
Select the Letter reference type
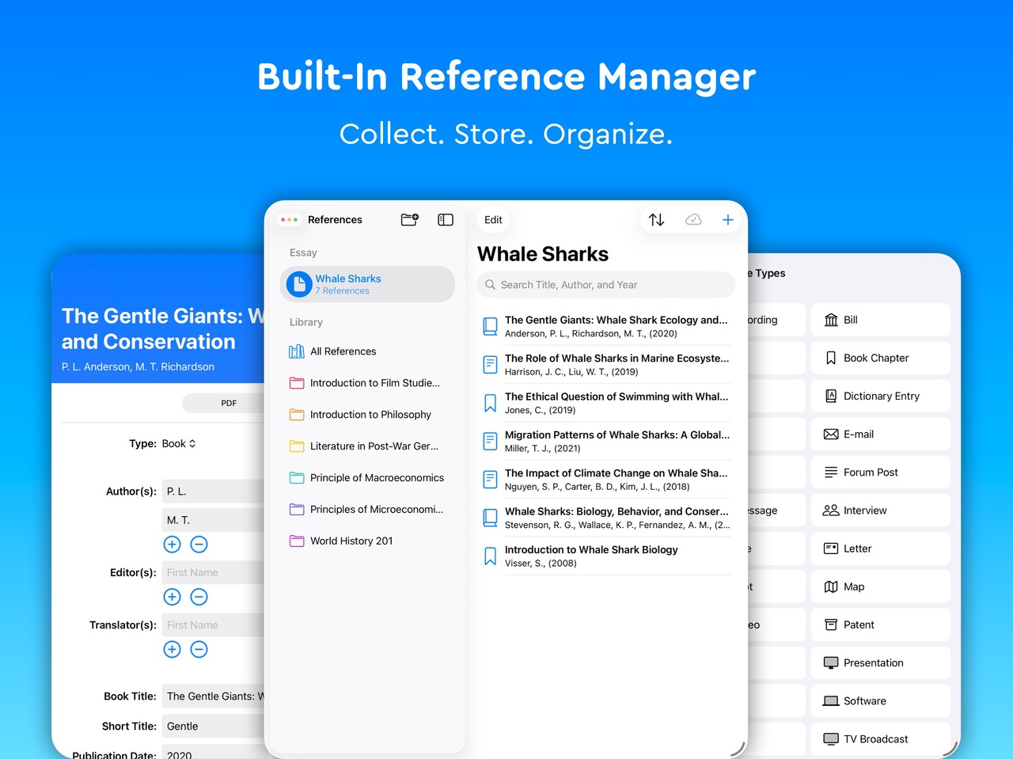pos(881,548)
